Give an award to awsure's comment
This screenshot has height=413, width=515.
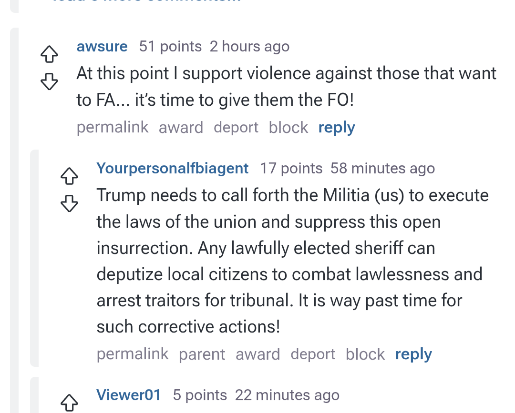[x=181, y=128]
